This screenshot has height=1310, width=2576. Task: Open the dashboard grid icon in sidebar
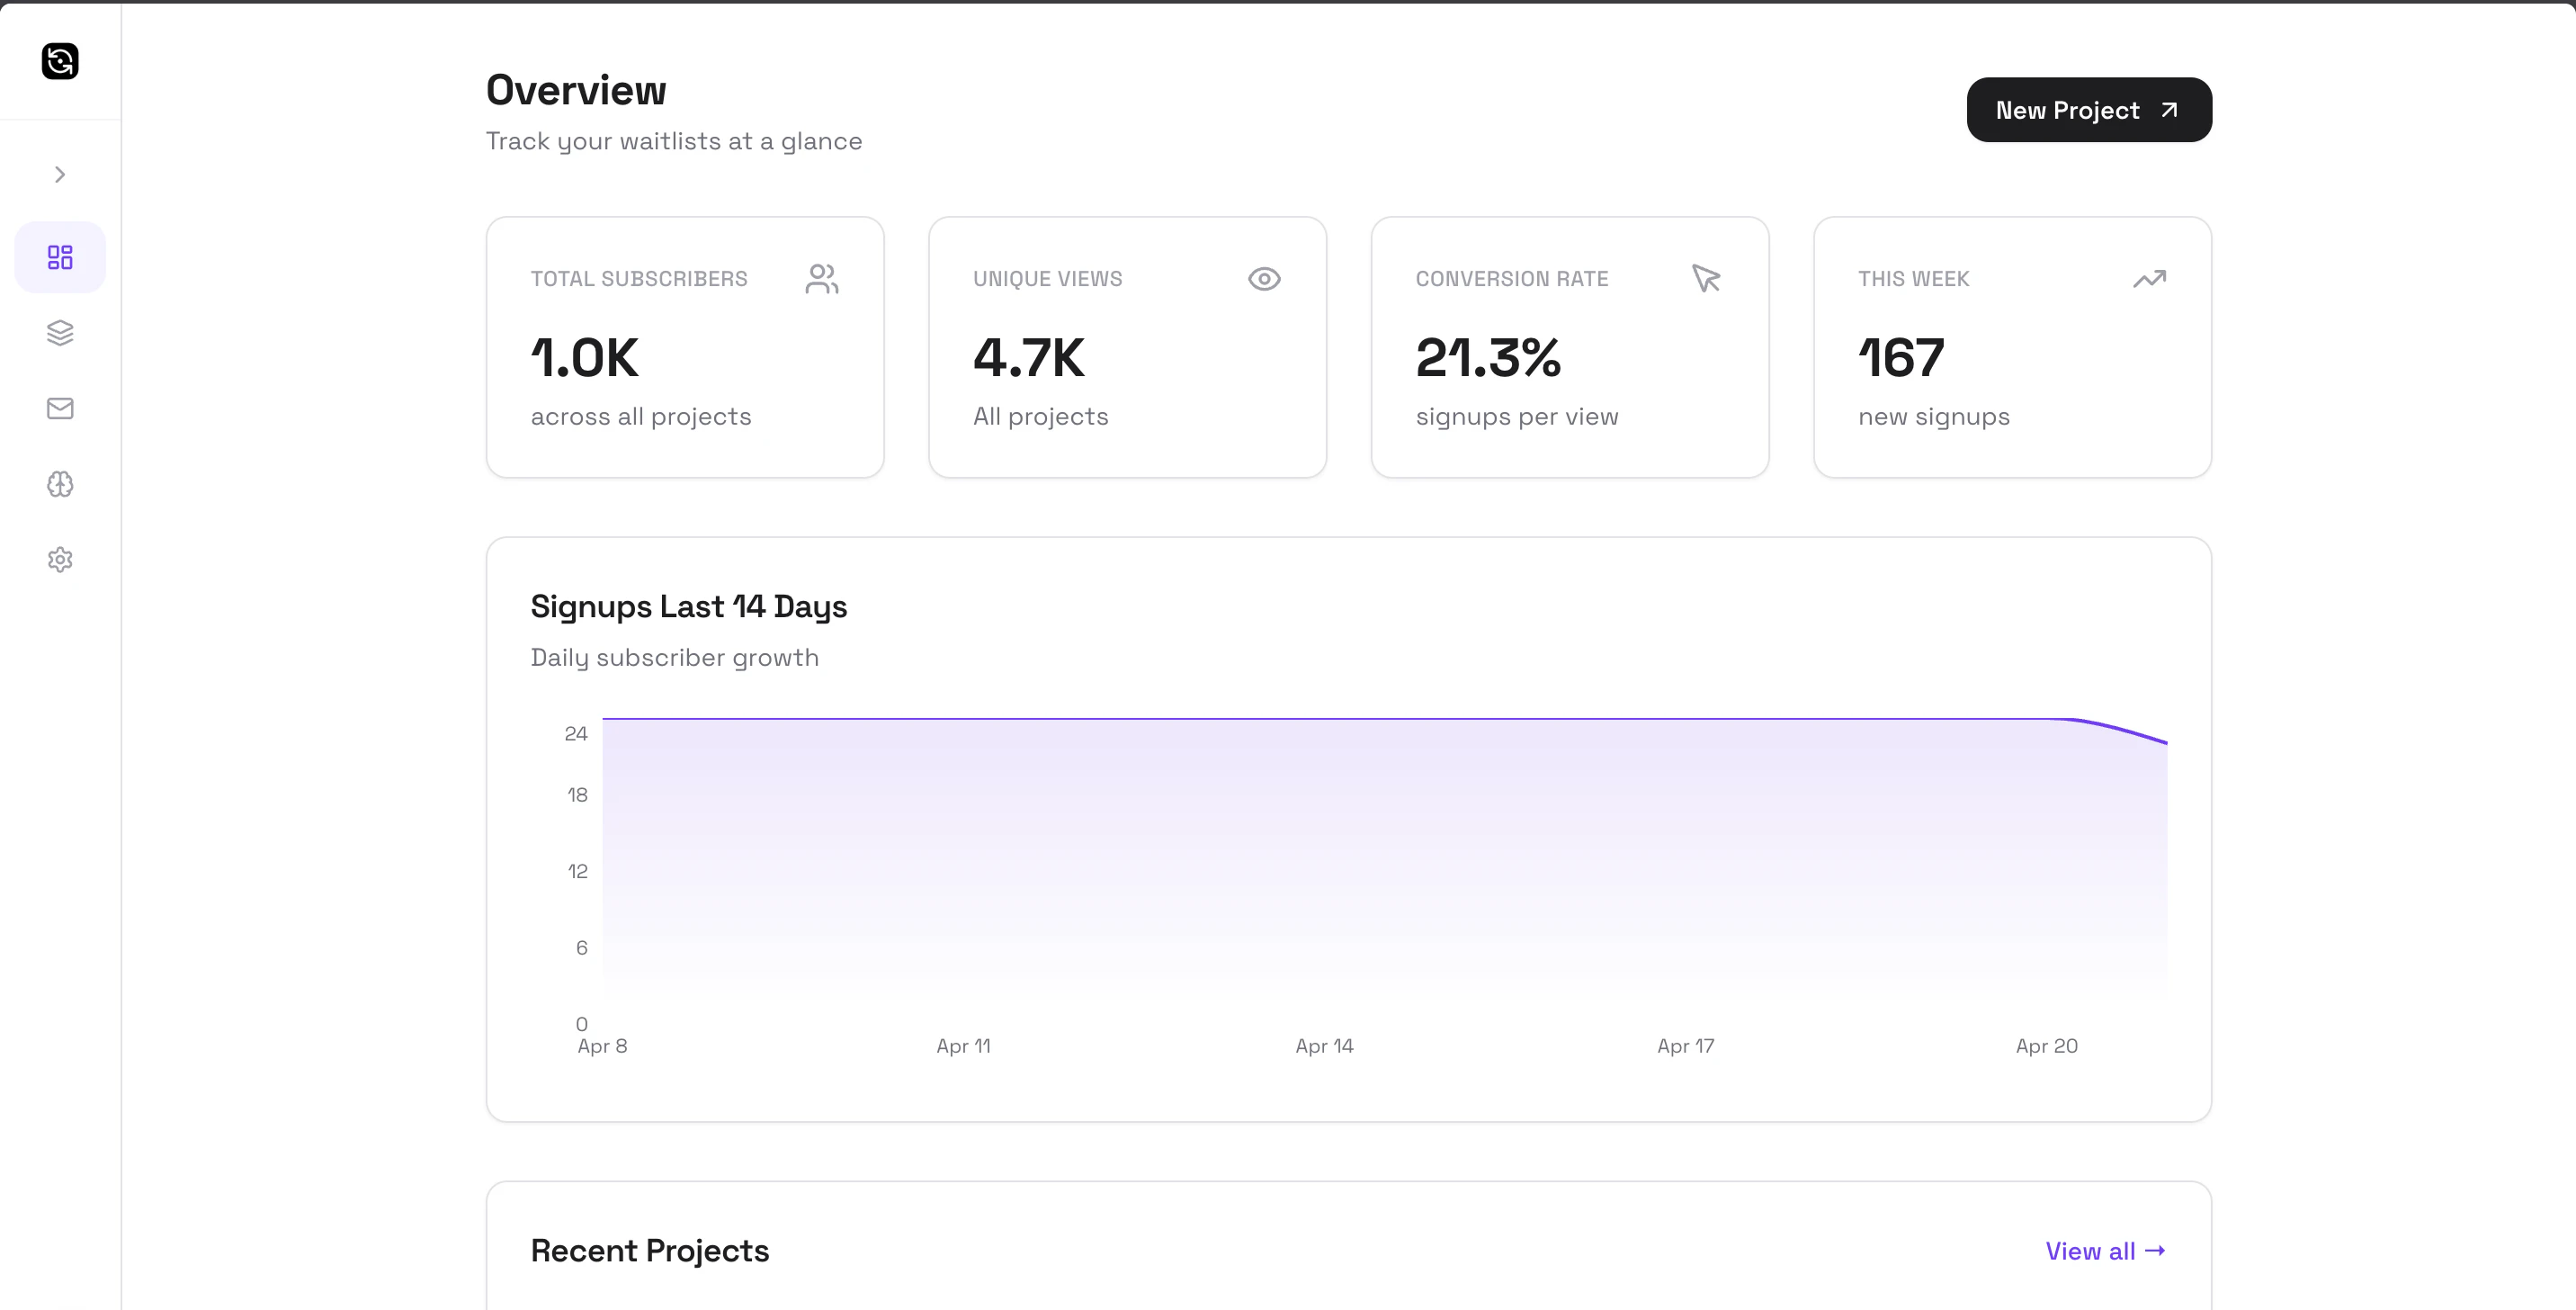(60, 257)
